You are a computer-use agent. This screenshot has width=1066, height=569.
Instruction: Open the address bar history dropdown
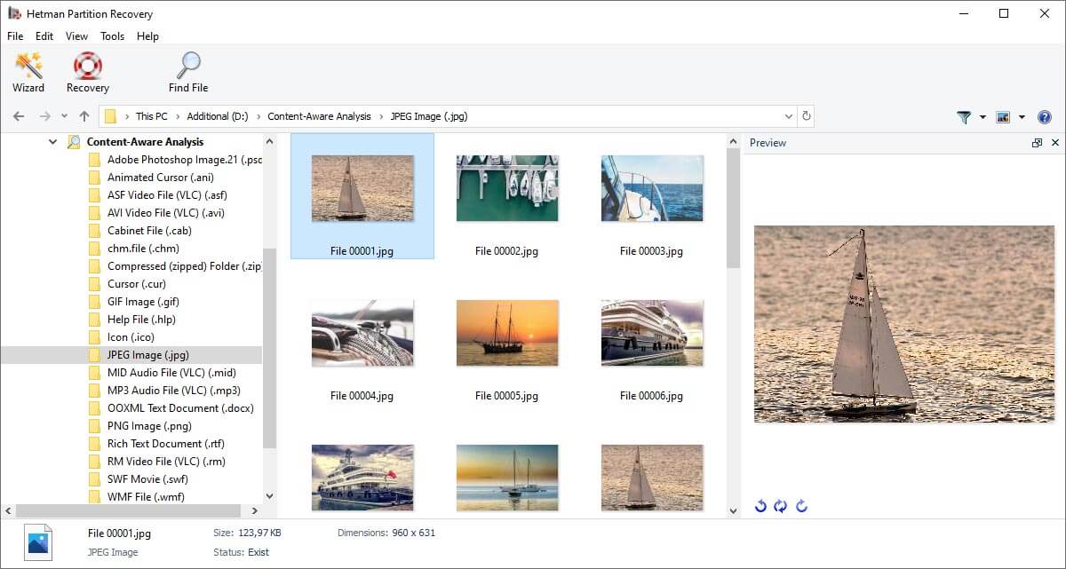(x=789, y=116)
